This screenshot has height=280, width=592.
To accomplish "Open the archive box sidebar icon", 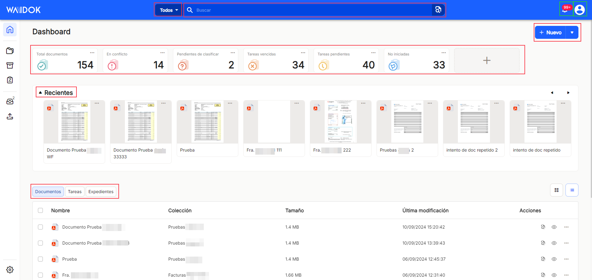I will pos(10,65).
